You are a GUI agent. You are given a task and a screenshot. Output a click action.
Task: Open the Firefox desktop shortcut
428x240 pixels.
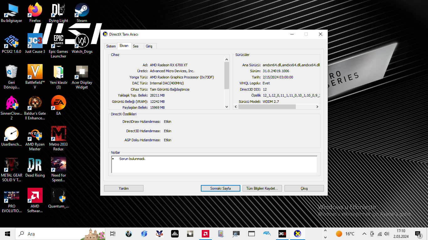coord(35,11)
